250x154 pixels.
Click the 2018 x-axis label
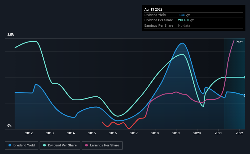(x=155, y=133)
